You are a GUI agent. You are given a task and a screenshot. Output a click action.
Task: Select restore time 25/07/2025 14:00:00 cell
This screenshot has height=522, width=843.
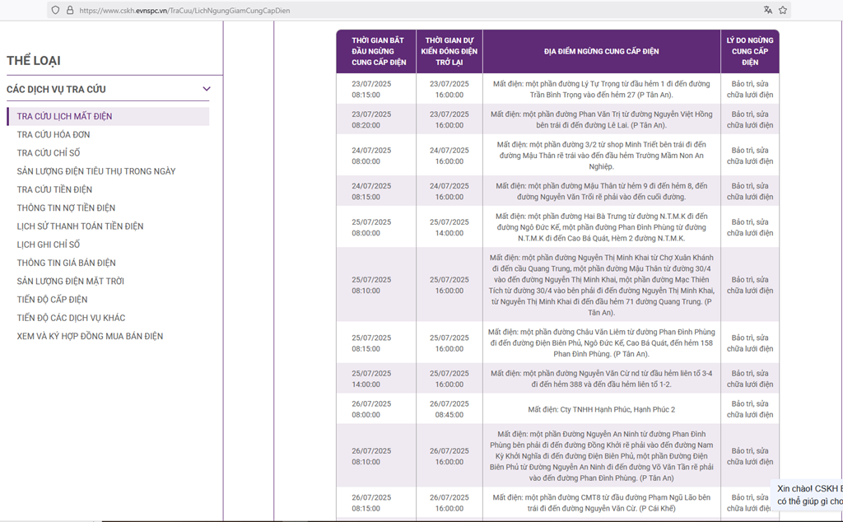449,227
